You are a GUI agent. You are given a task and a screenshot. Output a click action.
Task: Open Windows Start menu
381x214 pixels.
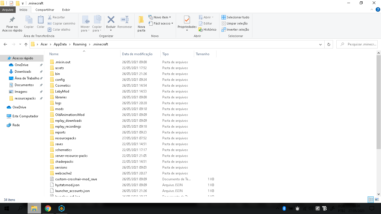tap(7, 208)
